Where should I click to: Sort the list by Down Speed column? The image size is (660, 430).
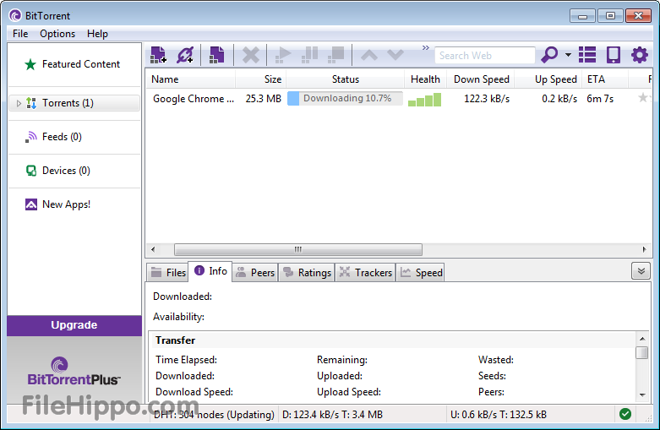point(481,79)
